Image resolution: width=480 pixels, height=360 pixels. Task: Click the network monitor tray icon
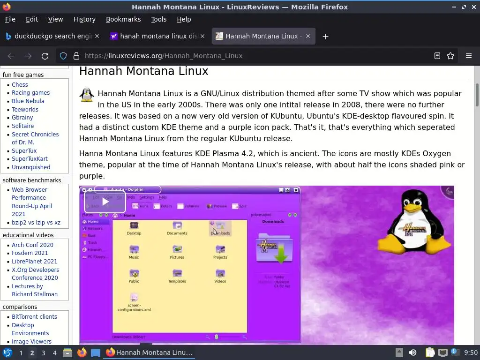tap(442, 352)
